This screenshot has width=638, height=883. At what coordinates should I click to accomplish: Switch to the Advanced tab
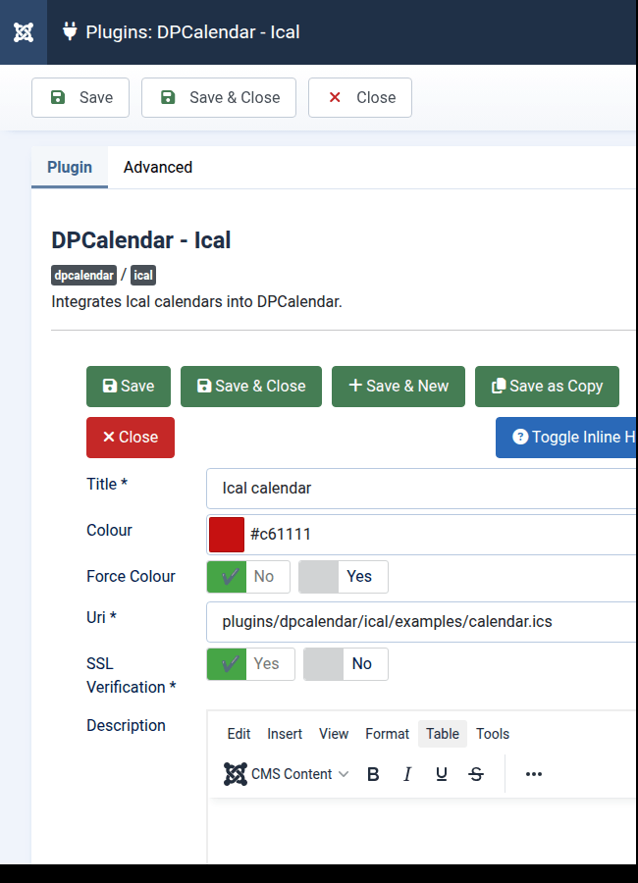(157, 168)
